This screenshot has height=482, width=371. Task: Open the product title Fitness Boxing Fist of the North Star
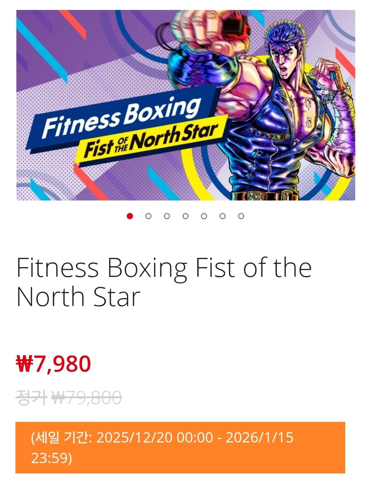click(x=164, y=282)
